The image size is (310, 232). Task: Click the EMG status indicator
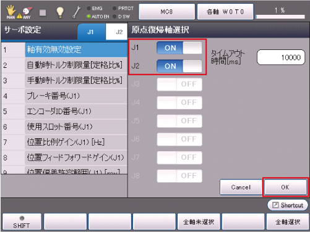point(95,9)
